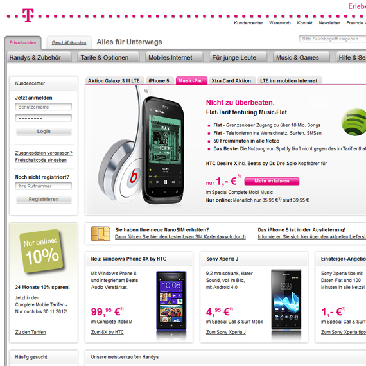Click the Nur online 10% badge
366x366 pixels.
(x=42, y=251)
